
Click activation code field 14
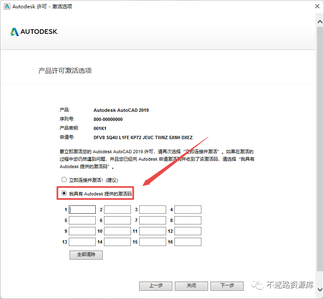coord(117,242)
